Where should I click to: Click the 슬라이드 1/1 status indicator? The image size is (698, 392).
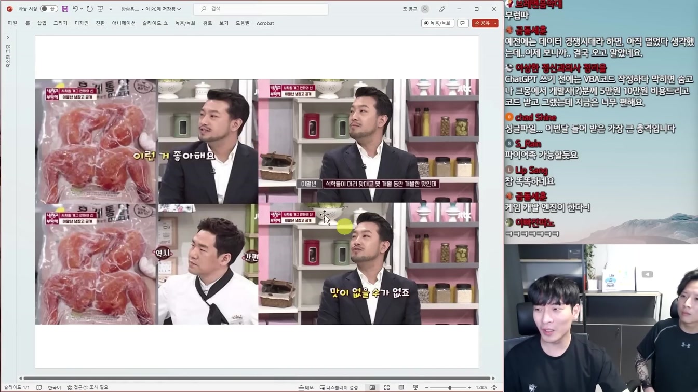point(17,387)
